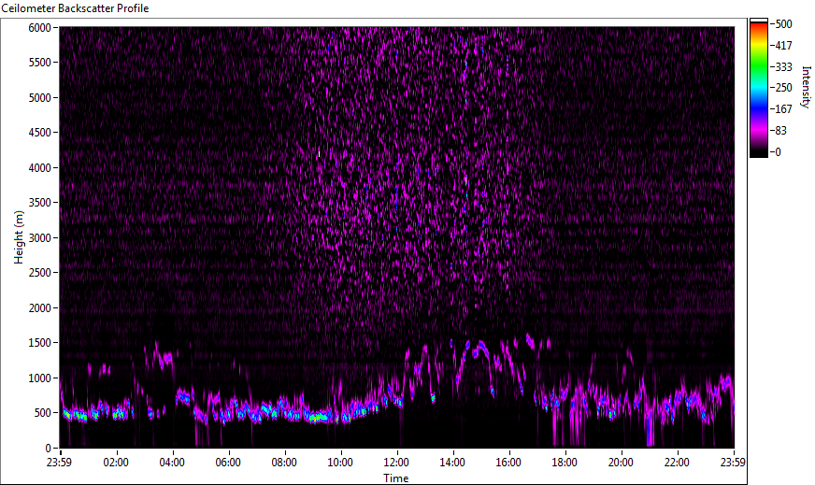The image size is (815, 485).
Task: Click the 02:00 time axis label
Action: coord(116,463)
